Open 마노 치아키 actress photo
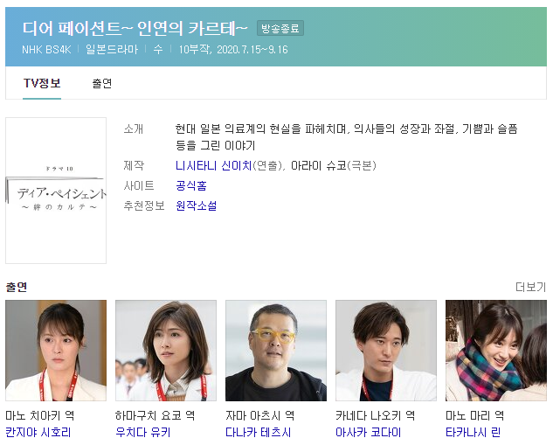 pyautogui.click(x=56, y=351)
